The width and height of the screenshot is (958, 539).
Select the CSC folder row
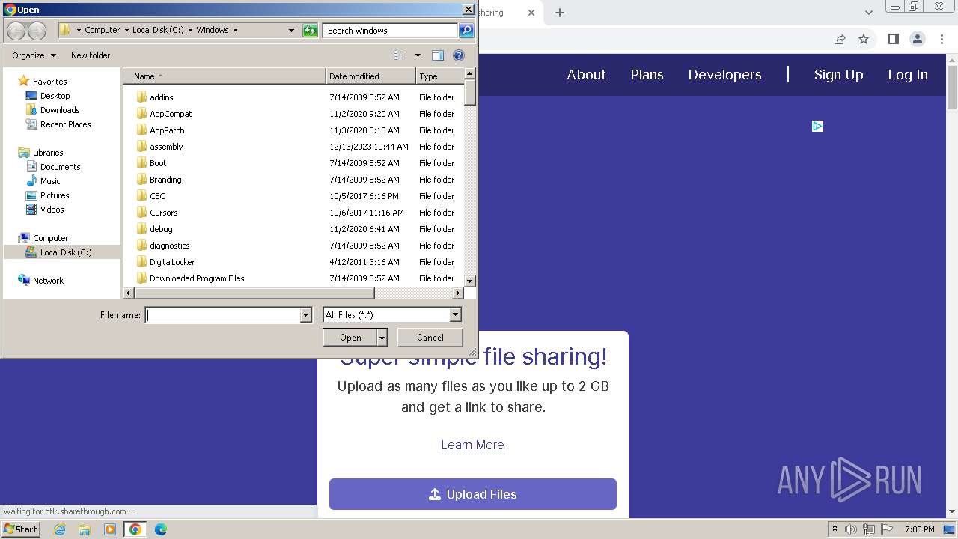point(293,196)
